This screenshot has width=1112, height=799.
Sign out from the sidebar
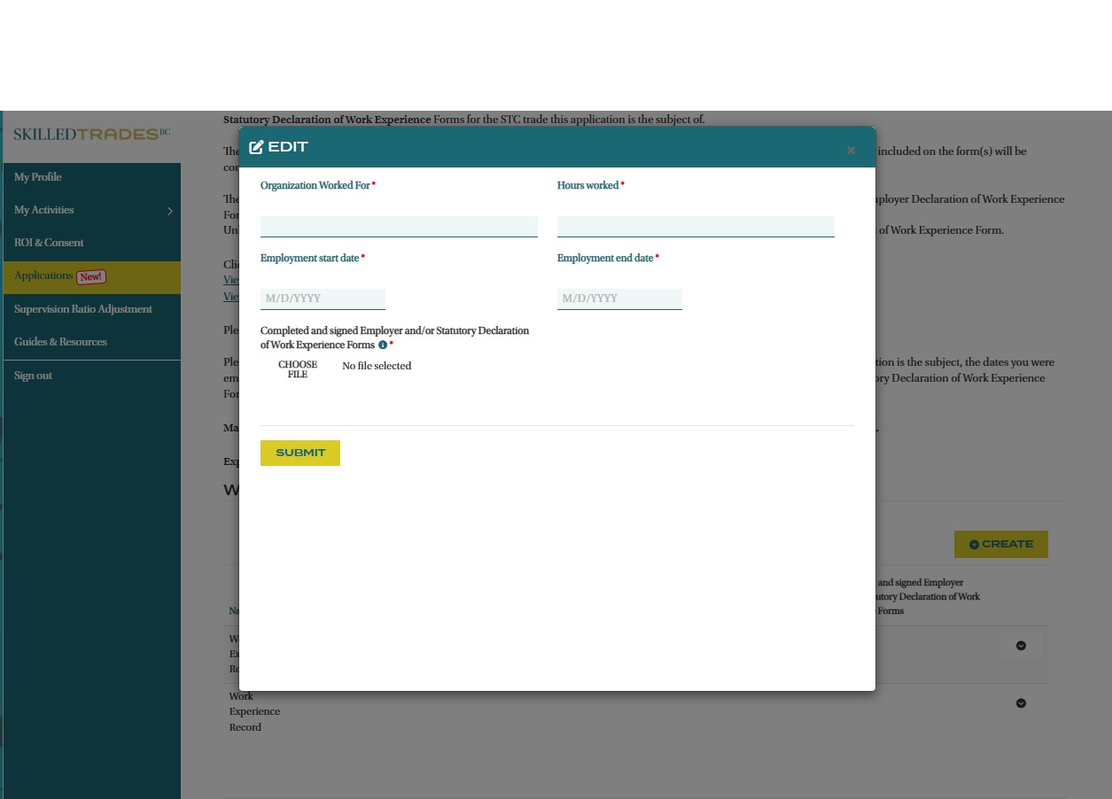point(33,376)
